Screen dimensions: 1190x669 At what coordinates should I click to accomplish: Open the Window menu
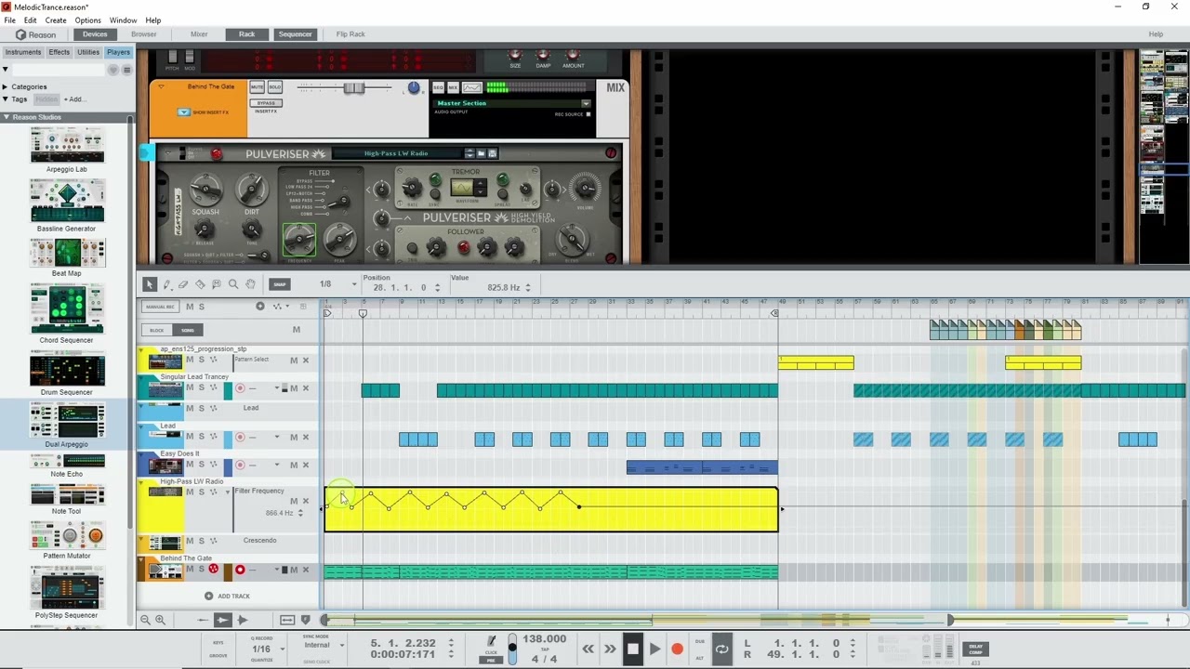123,20
